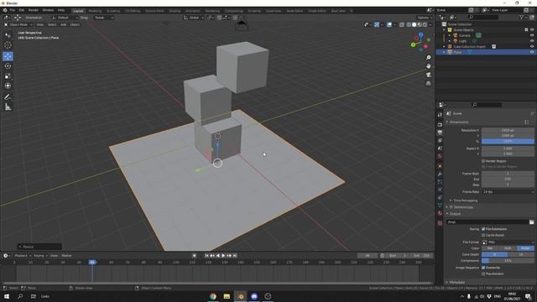Expand the Stereoscopy panel
Viewport: 537px width, 302px height.
pyautogui.click(x=461, y=207)
